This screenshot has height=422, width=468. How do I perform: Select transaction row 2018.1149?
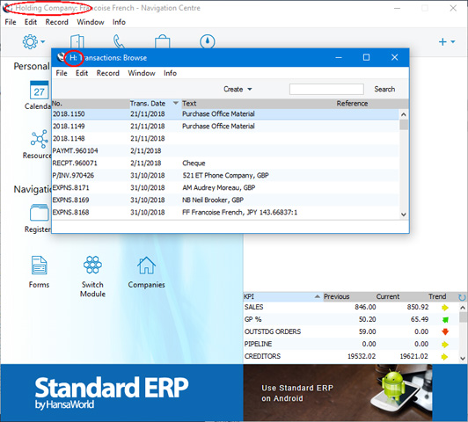click(x=225, y=126)
